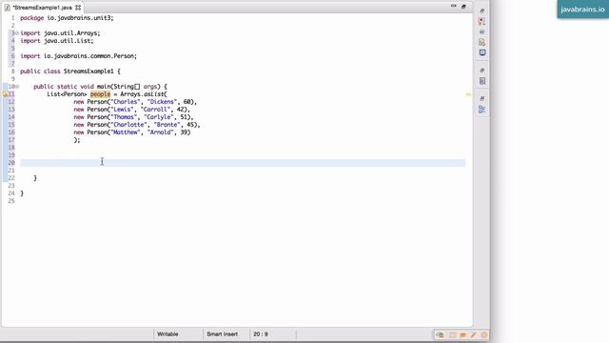Click the package io.javabrains.unit3 line

[x=67, y=18]
